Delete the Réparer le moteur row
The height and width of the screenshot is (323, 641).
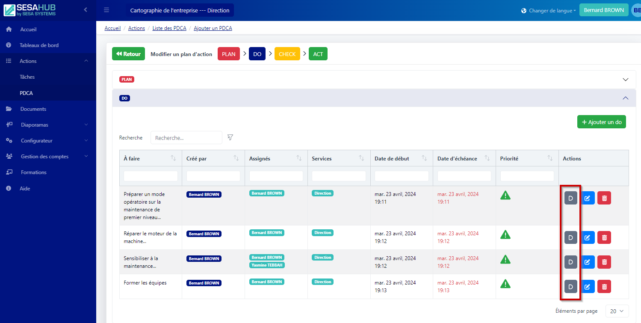(x=604, y=237)
